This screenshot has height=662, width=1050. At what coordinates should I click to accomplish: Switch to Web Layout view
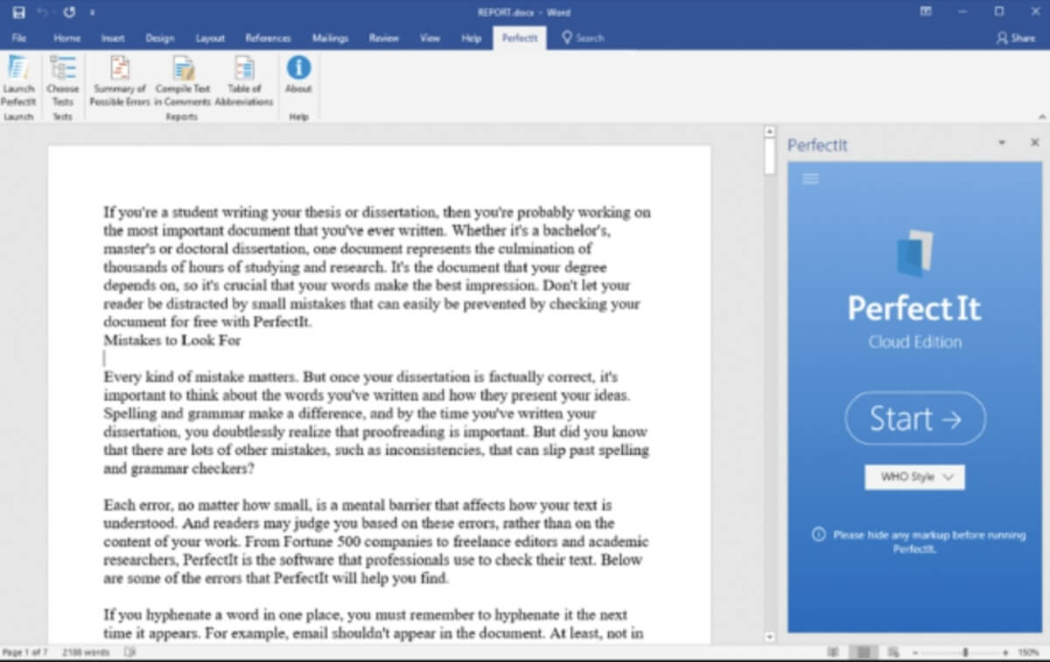[x=892, y=652]
